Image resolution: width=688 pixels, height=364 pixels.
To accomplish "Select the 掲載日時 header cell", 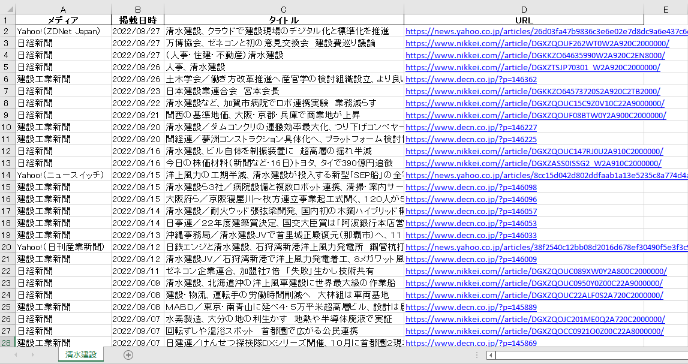I will click(x=138, y=20).
